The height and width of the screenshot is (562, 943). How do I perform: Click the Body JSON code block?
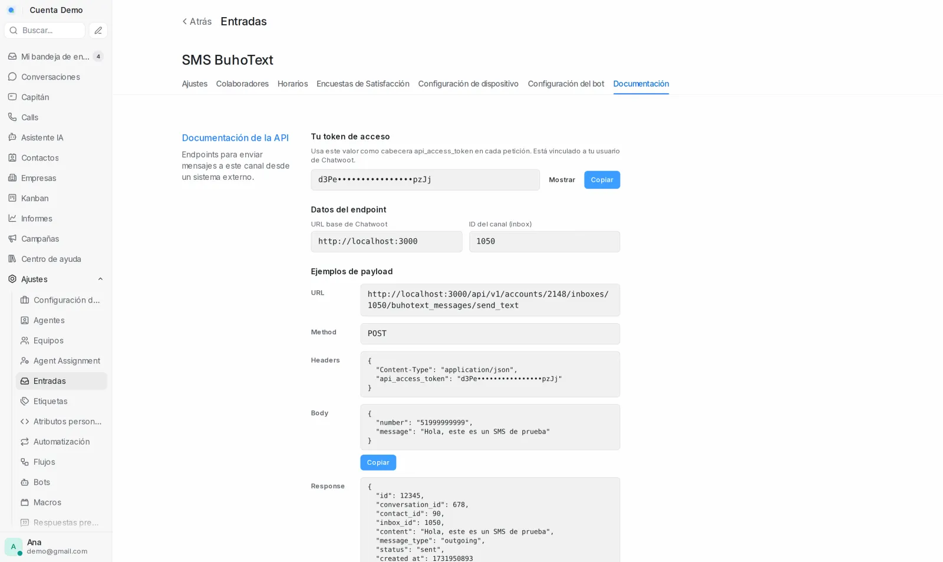point(490,427)
